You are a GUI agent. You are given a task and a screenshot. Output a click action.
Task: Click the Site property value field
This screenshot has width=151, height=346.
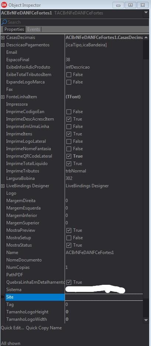[x=104, y=297]
